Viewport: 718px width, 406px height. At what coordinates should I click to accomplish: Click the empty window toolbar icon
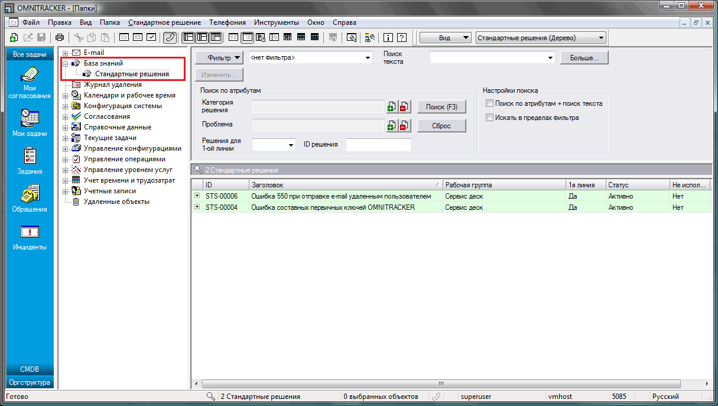click(124, 38)
